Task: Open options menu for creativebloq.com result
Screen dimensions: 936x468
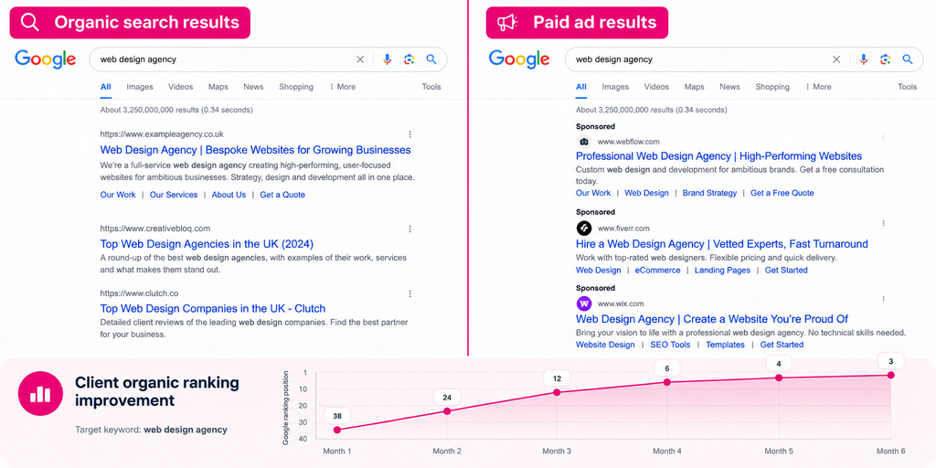Action: click(410, 229)
